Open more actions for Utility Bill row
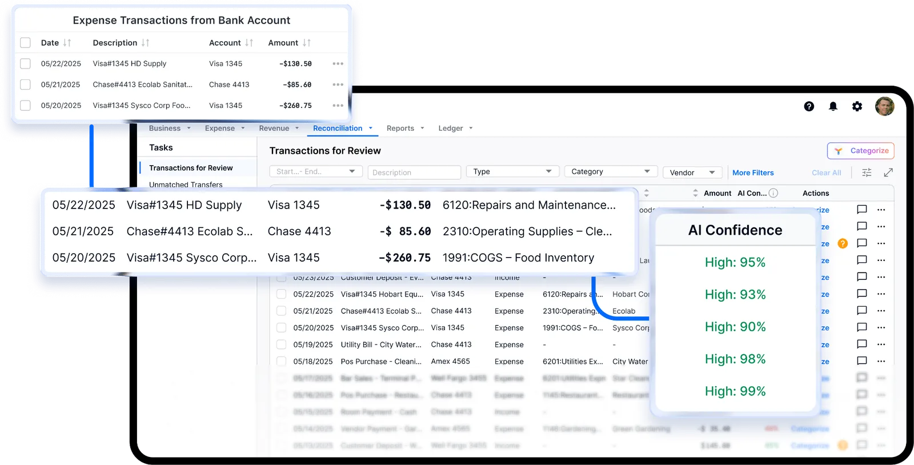Image resolution: width=914 pixels, height=465 pixels. [881, 344]
